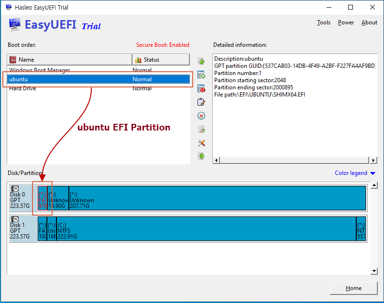Image resolution: width=384 pixels, height=303 pixels.
Task: Edit the selected boot entry icon
Action: (201, 102)
